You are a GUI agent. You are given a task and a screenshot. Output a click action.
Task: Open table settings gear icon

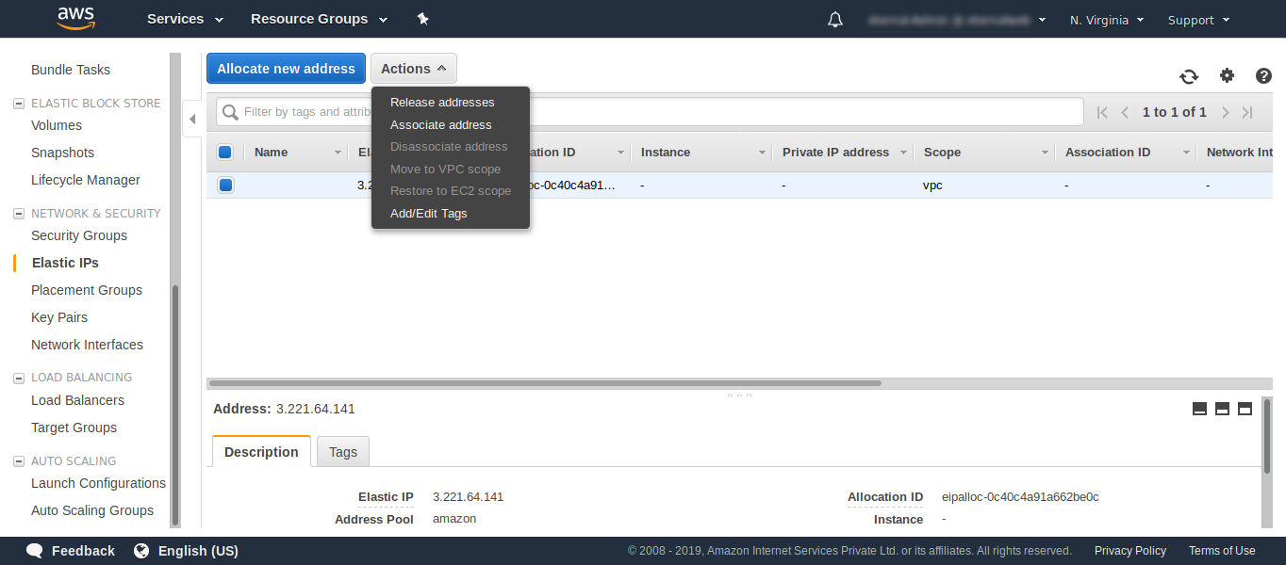(x=1227, y=75)
